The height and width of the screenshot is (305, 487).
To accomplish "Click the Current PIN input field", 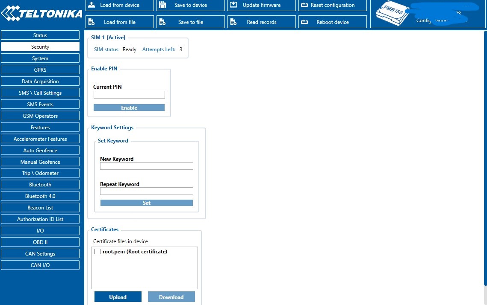I will point(129,95).
